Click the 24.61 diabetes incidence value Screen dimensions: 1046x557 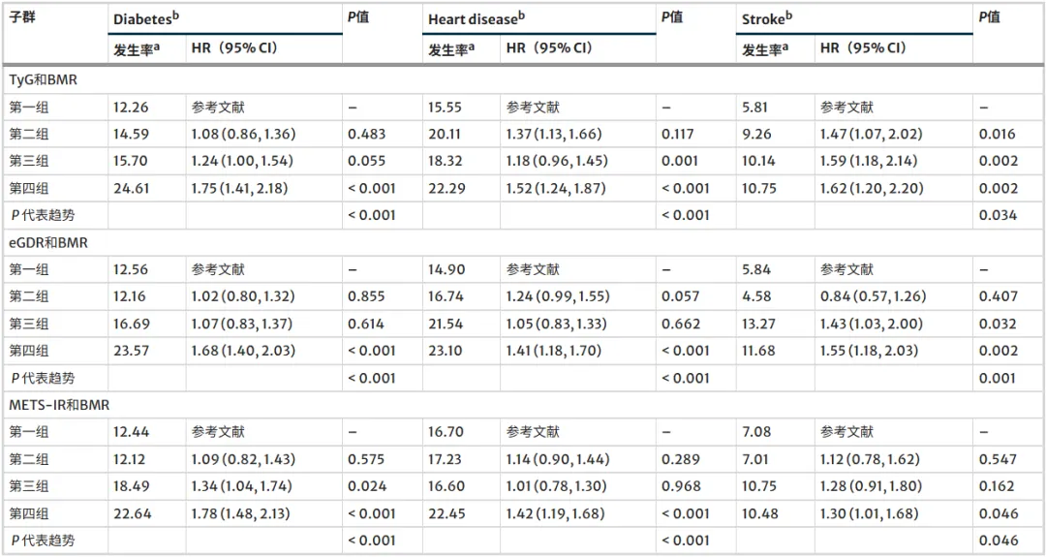coord(131,188)
